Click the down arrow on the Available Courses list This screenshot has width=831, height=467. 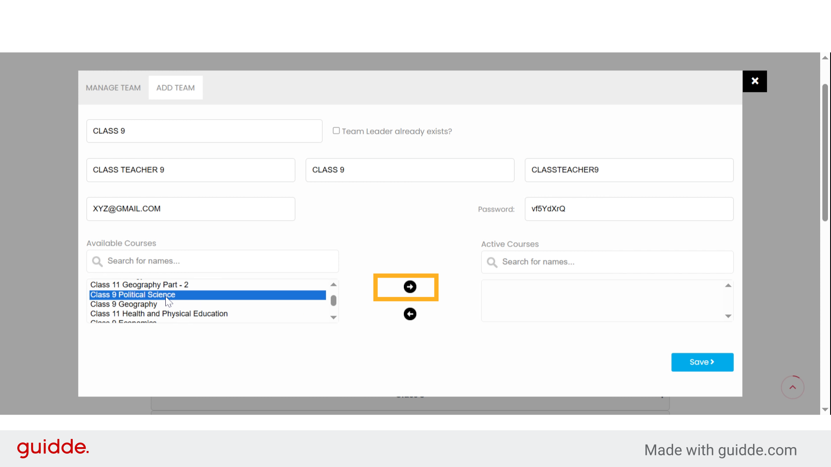coord(333,317)
